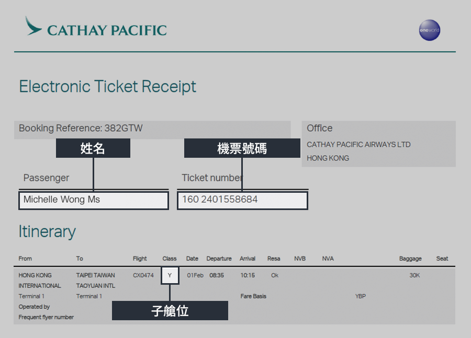Click the "Frequent flyer number" label
This screenshot has width=471, height=338.
coord(46,317)
